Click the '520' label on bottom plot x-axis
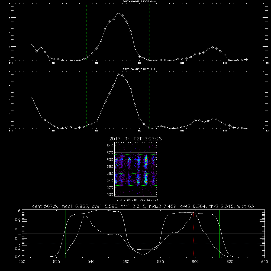Image resolution: width=271 pixels, height=271 pixels. pos(56,262)
